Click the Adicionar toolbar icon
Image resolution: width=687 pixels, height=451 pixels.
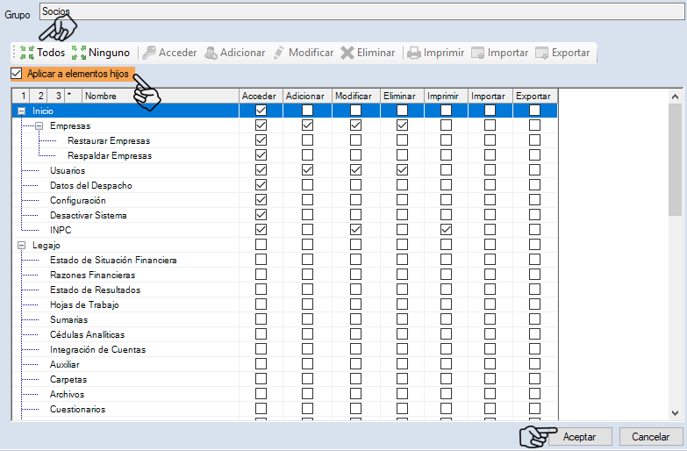point(211,53)
